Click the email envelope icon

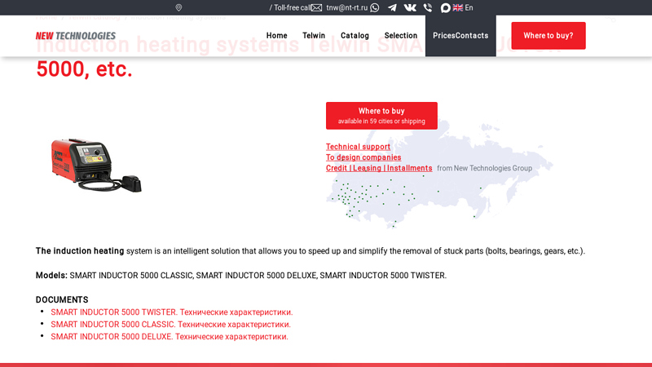[316, 7]
